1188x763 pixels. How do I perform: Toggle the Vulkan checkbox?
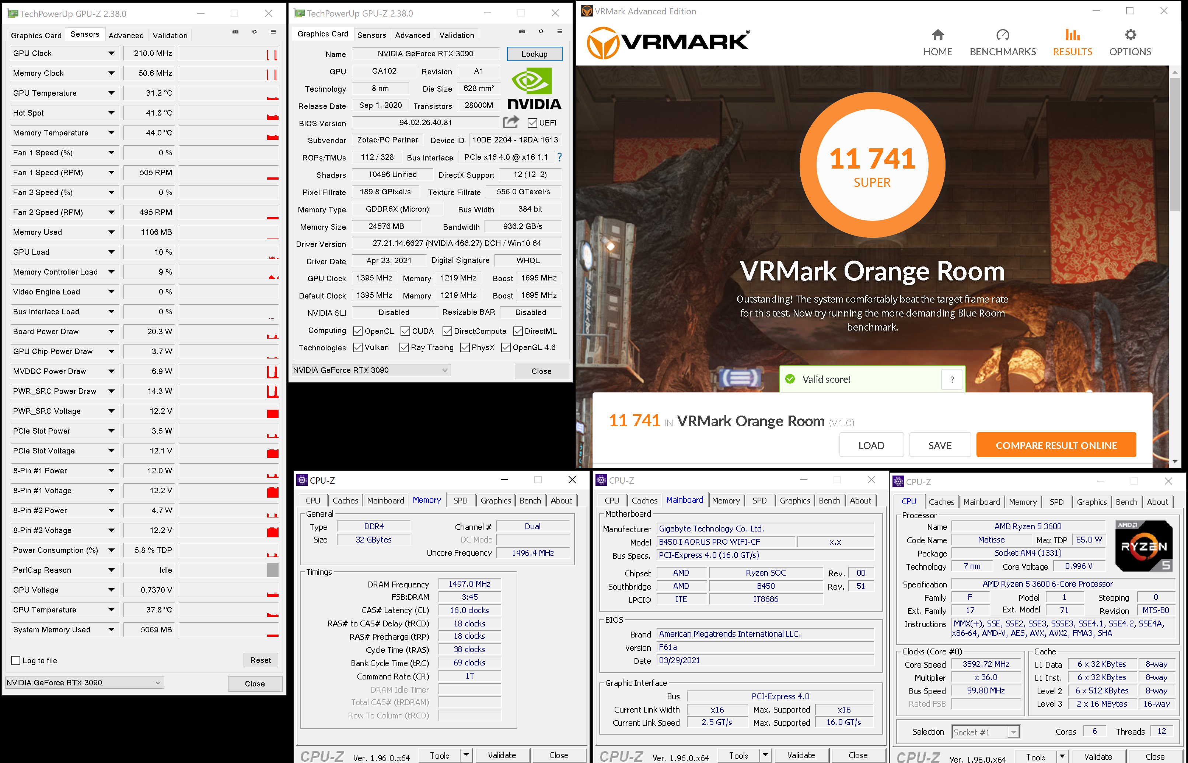tap(358, 347)
